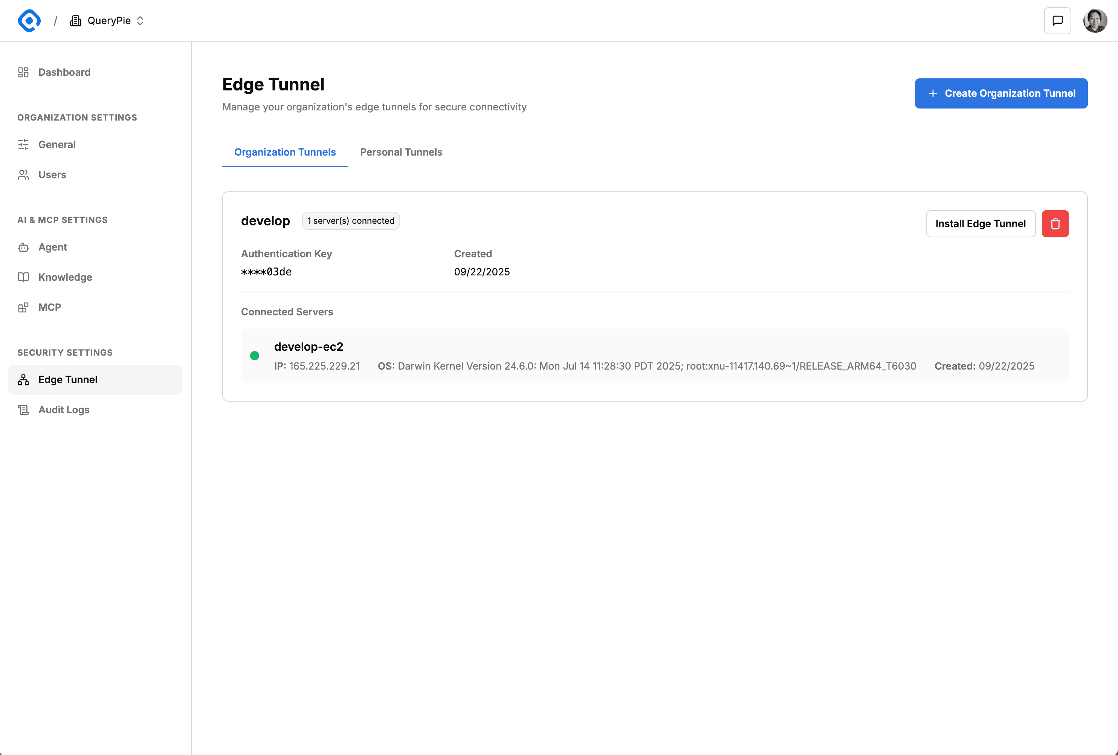This screenshot has width=1118, height=755.
Task: Click the QueryPie logo icon
Action: pos(29,21)
